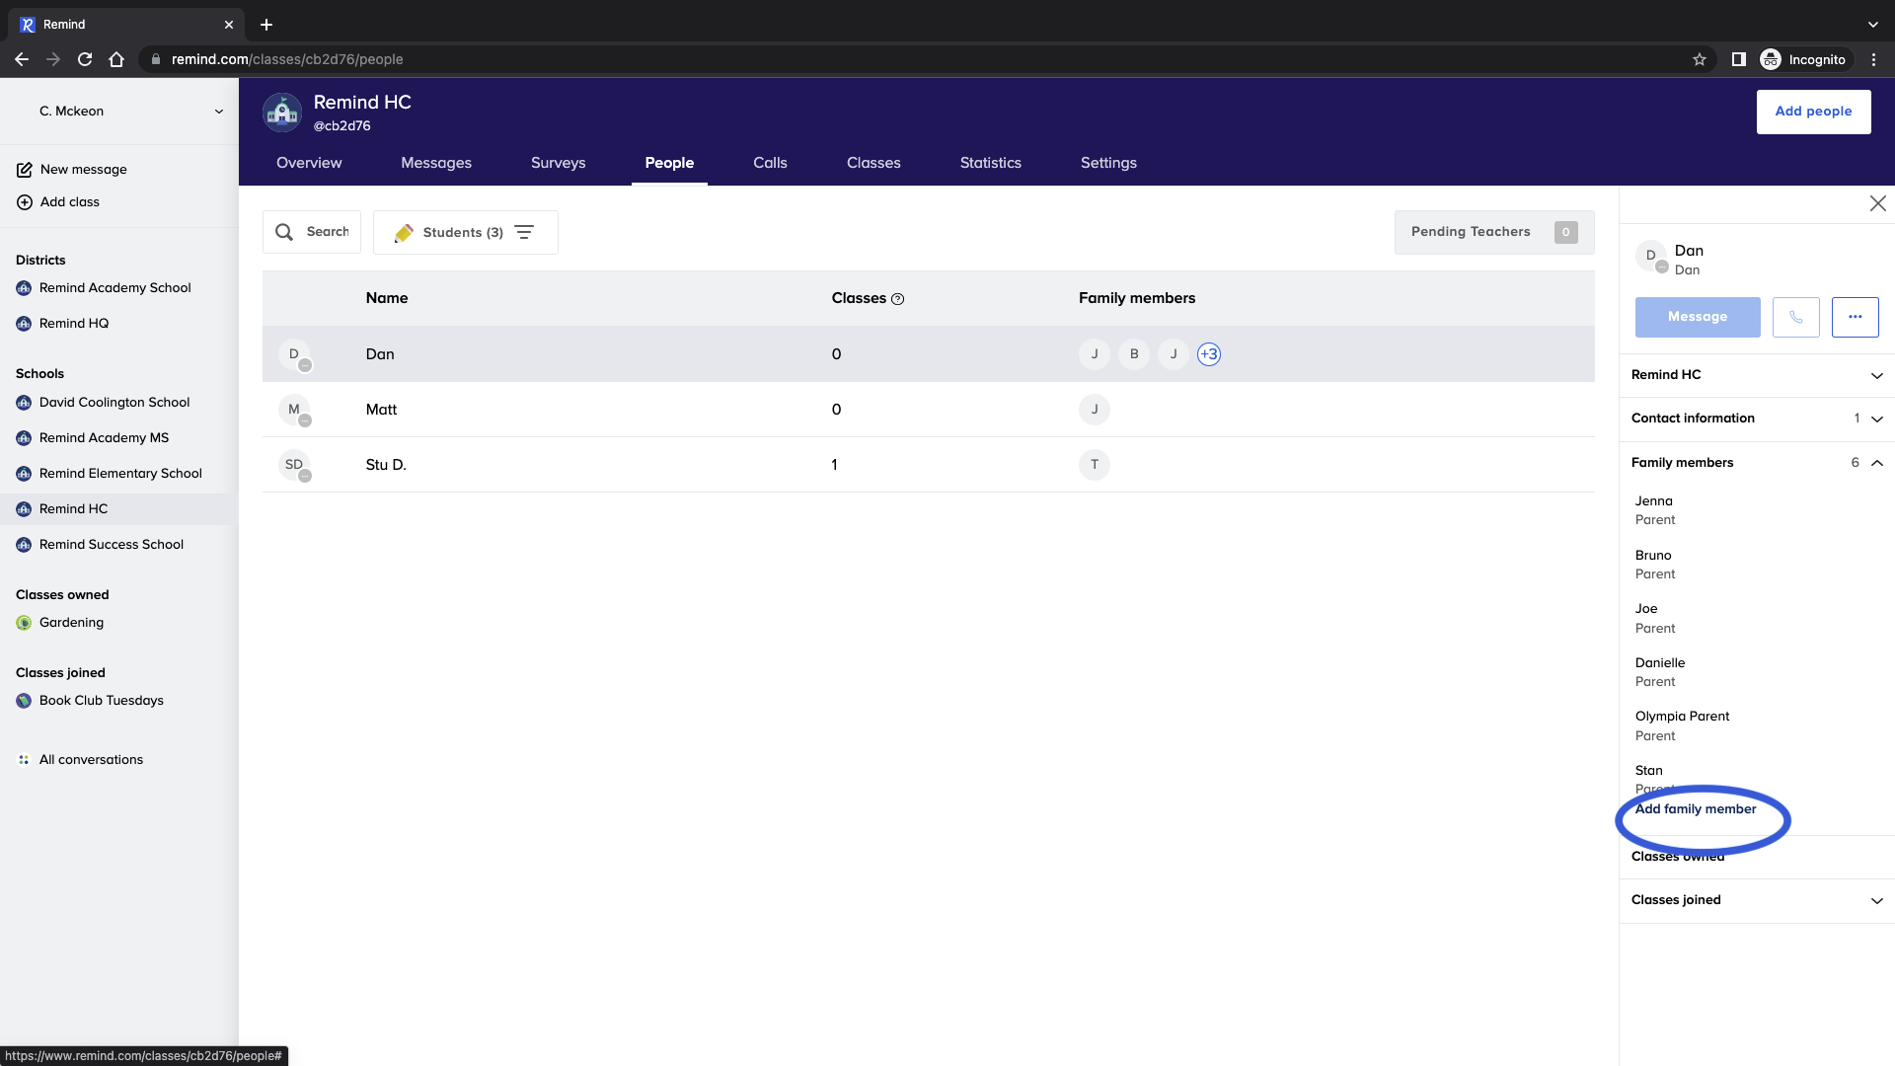The height and width of the screenshot is (1066, 1895).
Task: Click the Remind HC school avatar
Action: pyautogui.click(x=282, y=113)
